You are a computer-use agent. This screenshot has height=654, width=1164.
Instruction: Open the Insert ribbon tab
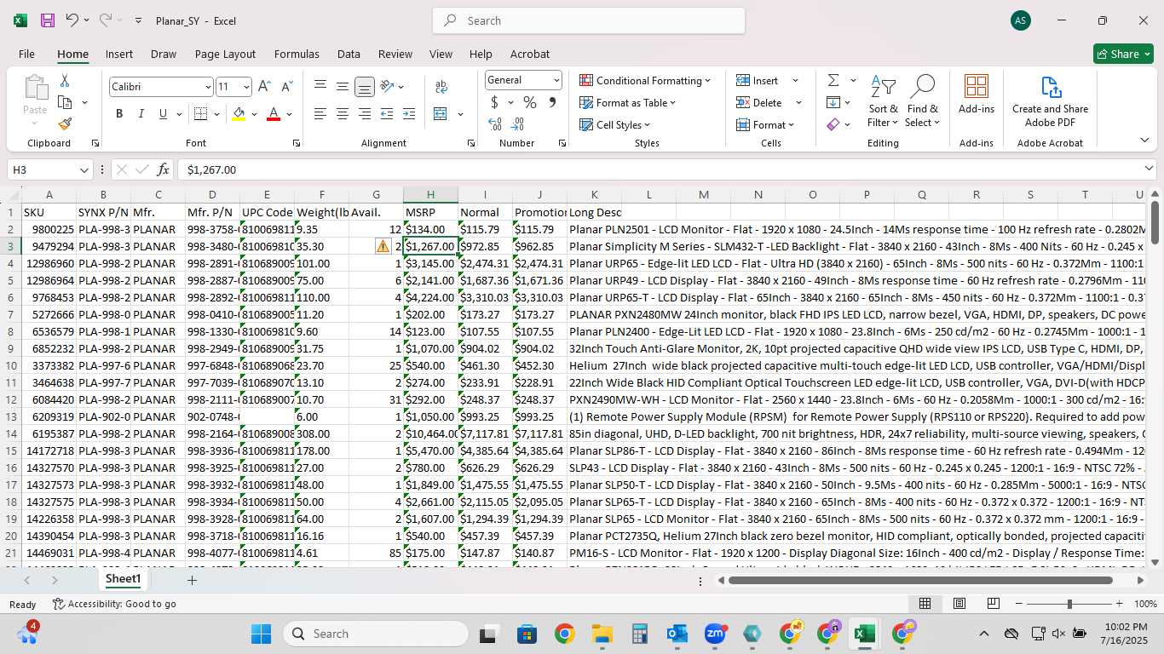click(x=119, y=54)
